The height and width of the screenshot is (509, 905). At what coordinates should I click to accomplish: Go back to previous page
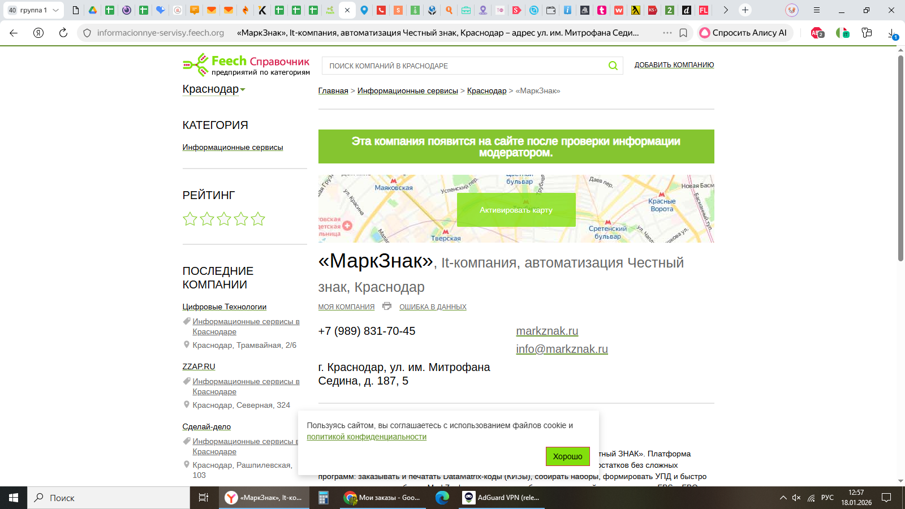[x=14, y=33]
